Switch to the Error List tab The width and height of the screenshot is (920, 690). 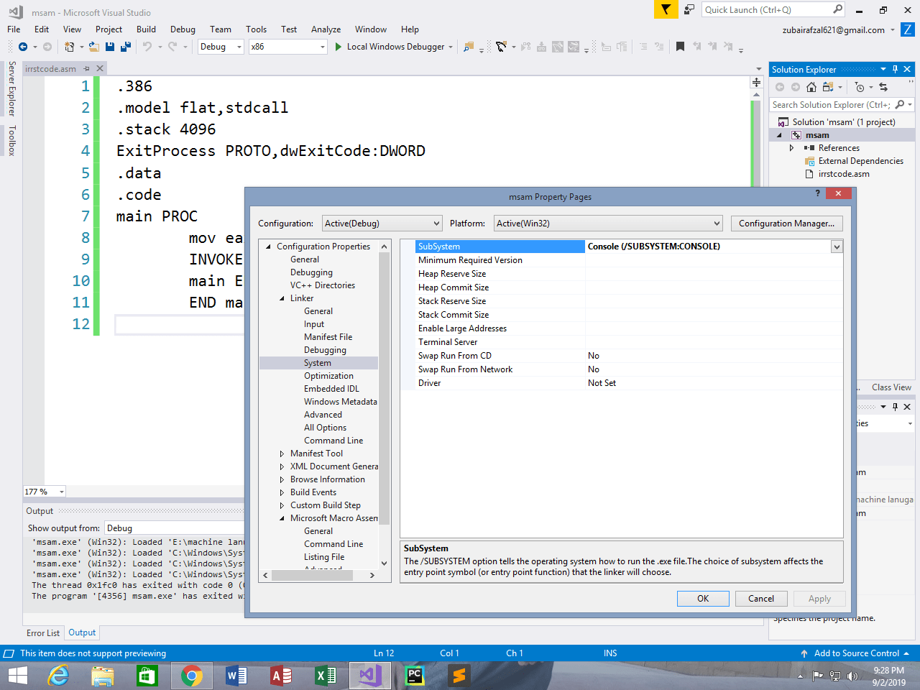tap(43, 633)
